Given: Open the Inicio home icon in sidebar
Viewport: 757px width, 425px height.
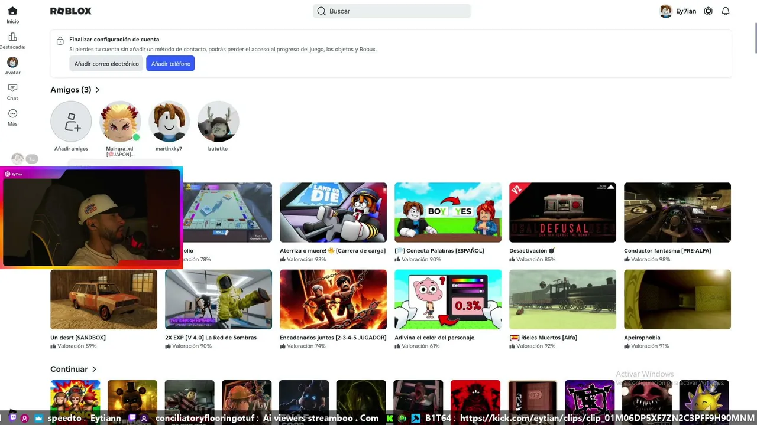Looking at the screenshot, I should point(12,11).
